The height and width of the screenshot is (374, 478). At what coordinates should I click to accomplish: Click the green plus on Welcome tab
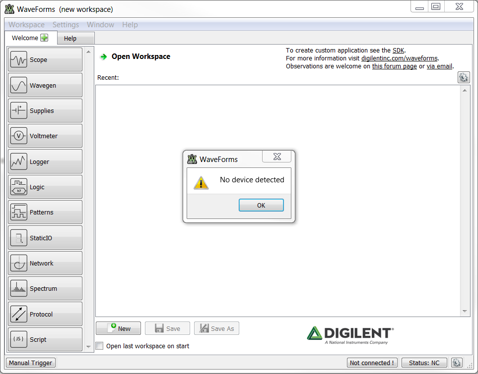click(x=45, y=38)
